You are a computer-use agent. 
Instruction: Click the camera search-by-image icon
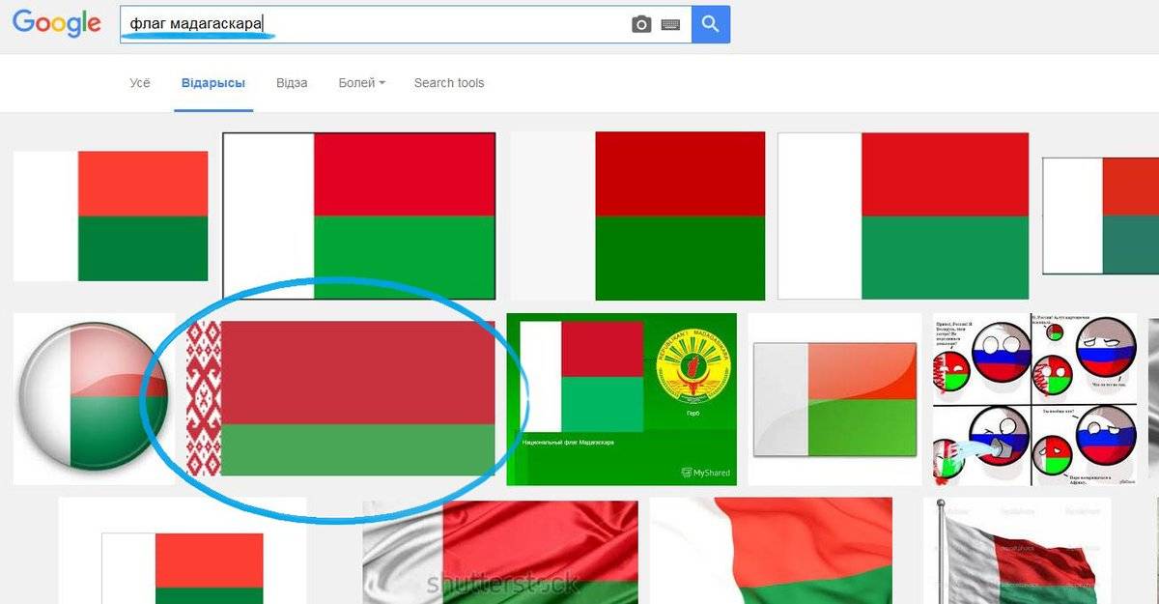(x=641, y=24)
